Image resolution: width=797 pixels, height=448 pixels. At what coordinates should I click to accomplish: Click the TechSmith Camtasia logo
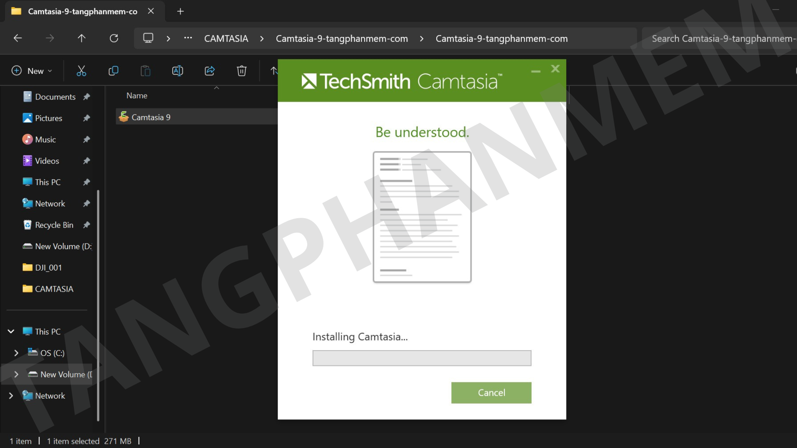(402, 81)
